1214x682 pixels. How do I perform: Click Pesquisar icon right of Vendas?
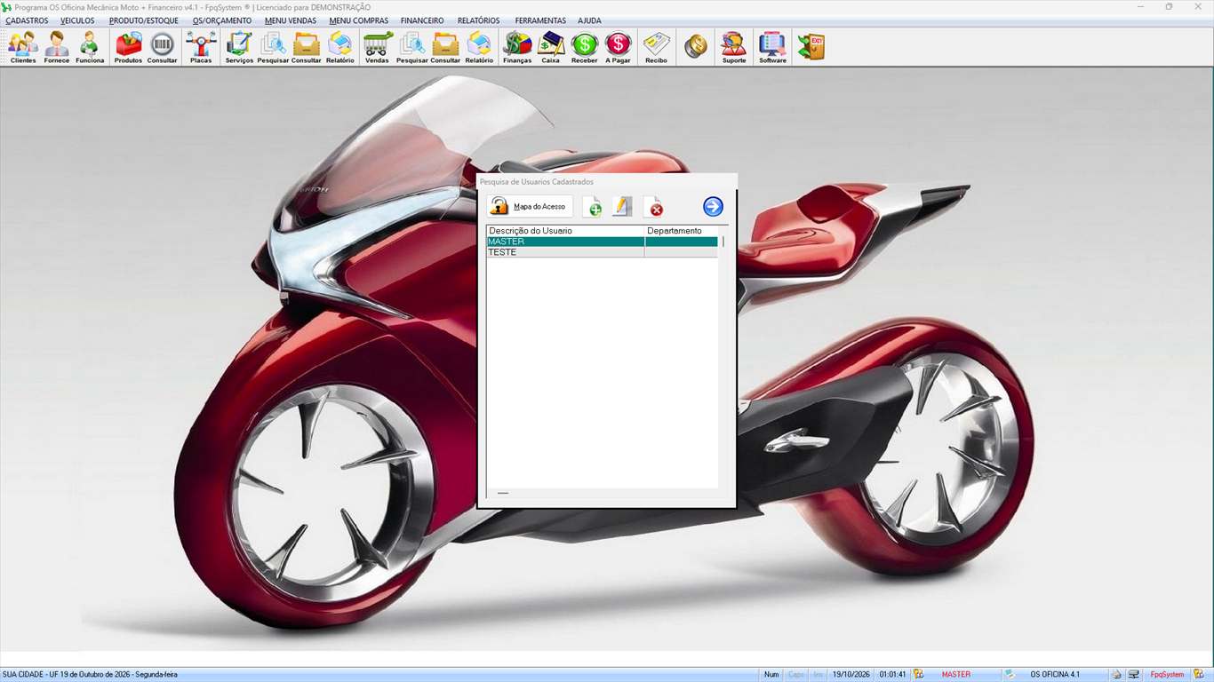[411, 47]
